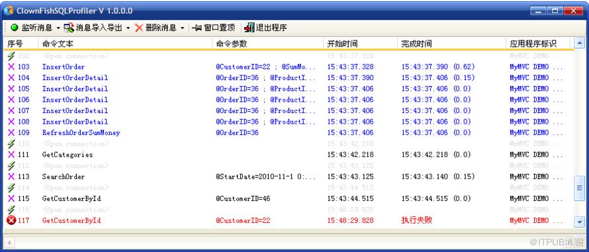Image resolution: width=589 pixels, height=252 pixels.
Task: Select GetCustomerById in row 115
Action: tap(71, 198)
